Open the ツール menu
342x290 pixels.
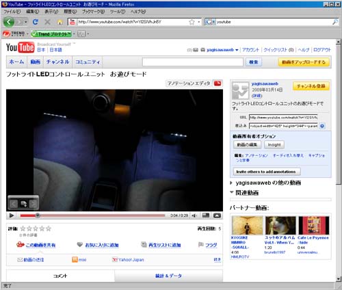(x=118, y=12)
